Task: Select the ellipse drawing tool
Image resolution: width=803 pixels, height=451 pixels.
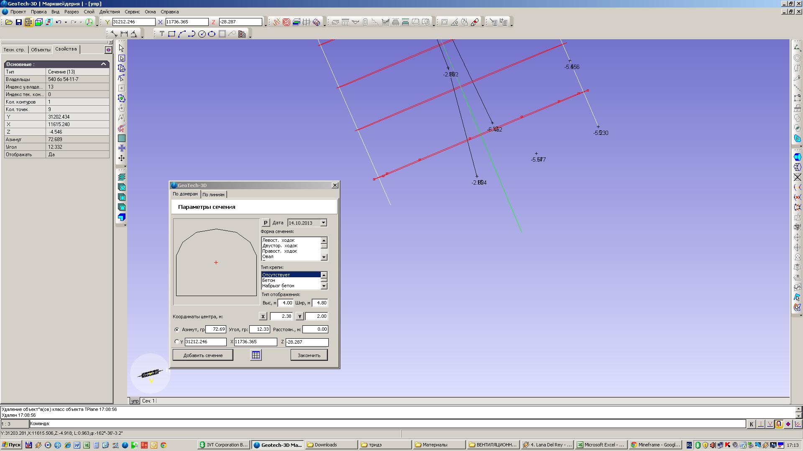Action: click(x=212, y=34)
